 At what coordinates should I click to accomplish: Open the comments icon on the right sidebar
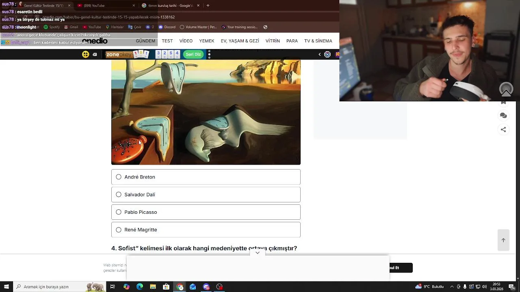click(503, 116)
